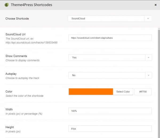This screenshot has width=160, height=138.
Task: Expand the Autoplay dropdown arrow
Action: [x=149, y=75]
